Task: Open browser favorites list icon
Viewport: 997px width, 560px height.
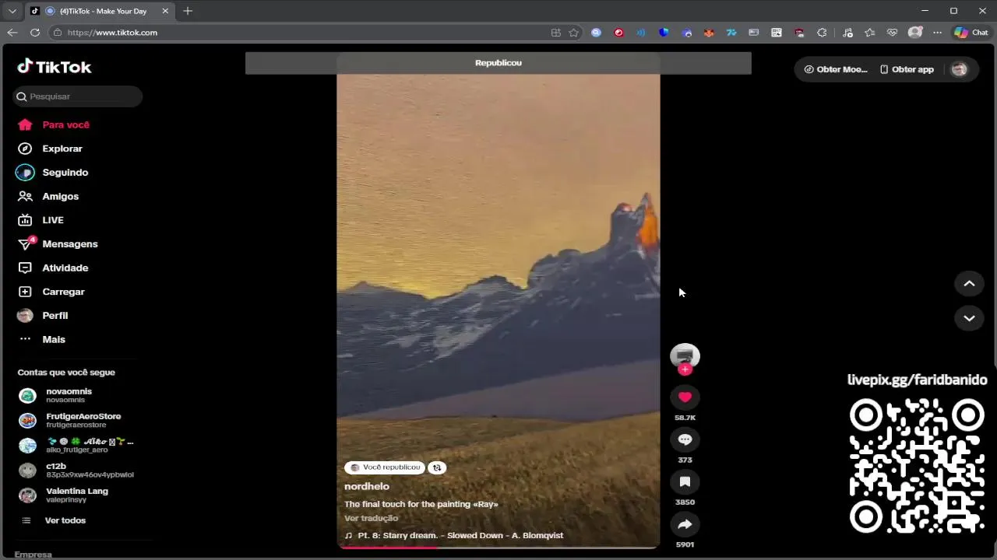Action: tap(870, 33)
